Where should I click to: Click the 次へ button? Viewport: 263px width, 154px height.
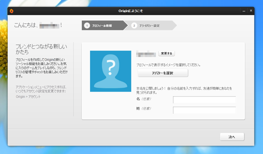click(232, 137)
